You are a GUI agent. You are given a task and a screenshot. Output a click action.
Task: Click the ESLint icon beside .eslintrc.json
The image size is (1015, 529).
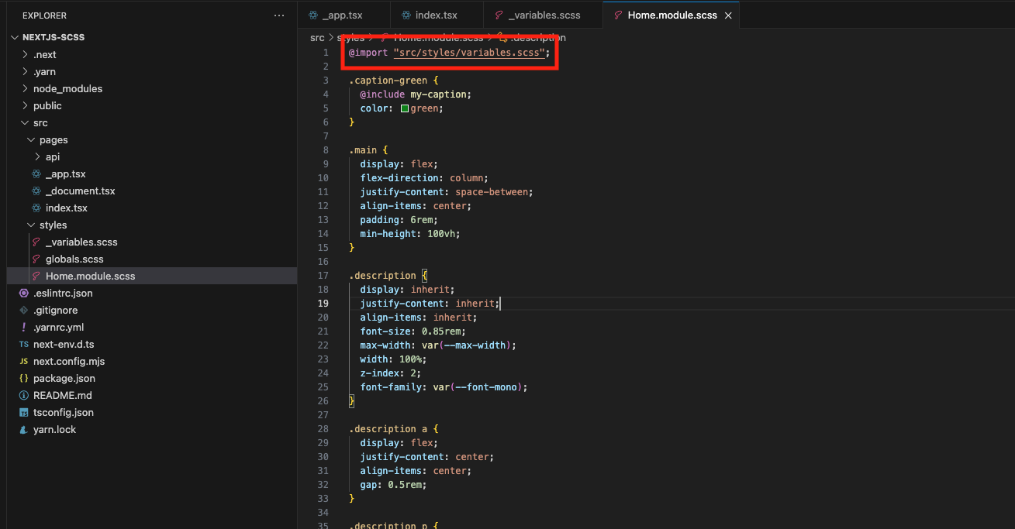(x=23, y=294)
